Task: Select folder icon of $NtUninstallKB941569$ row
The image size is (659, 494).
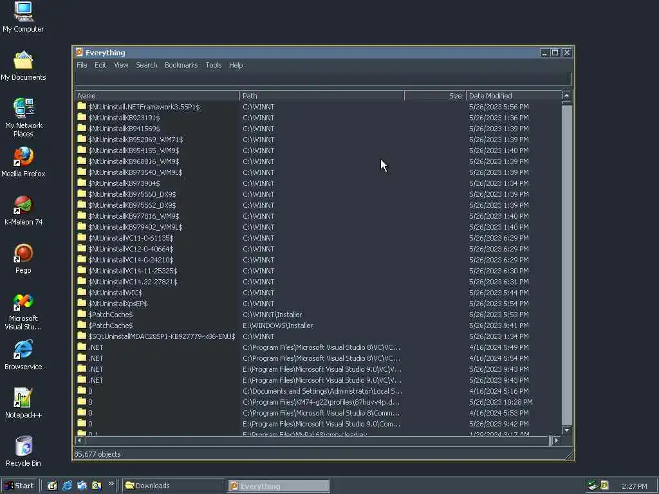Action: pyautogui.click(x=82, y=128)
